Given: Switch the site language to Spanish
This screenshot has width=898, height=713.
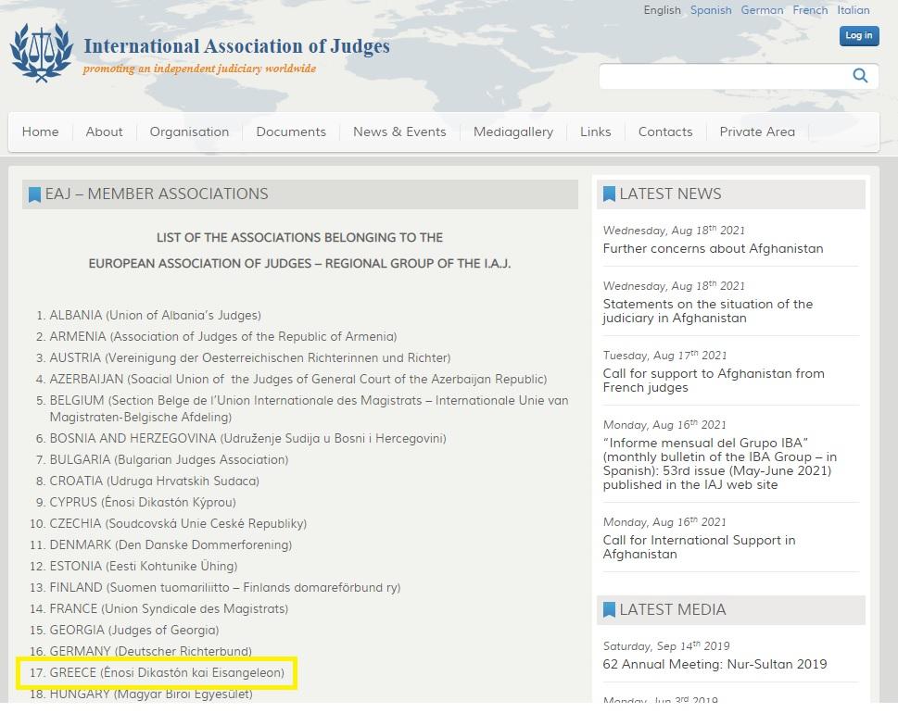Looking at the screenshot, I should 711,10.
